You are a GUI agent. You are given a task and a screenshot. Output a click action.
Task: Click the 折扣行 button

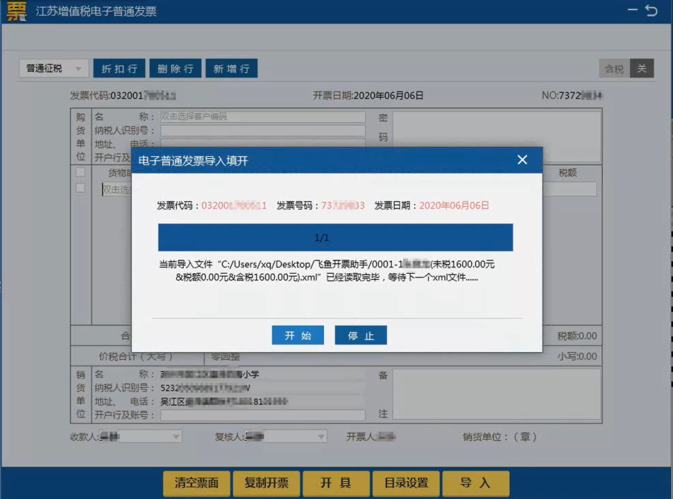119,68
